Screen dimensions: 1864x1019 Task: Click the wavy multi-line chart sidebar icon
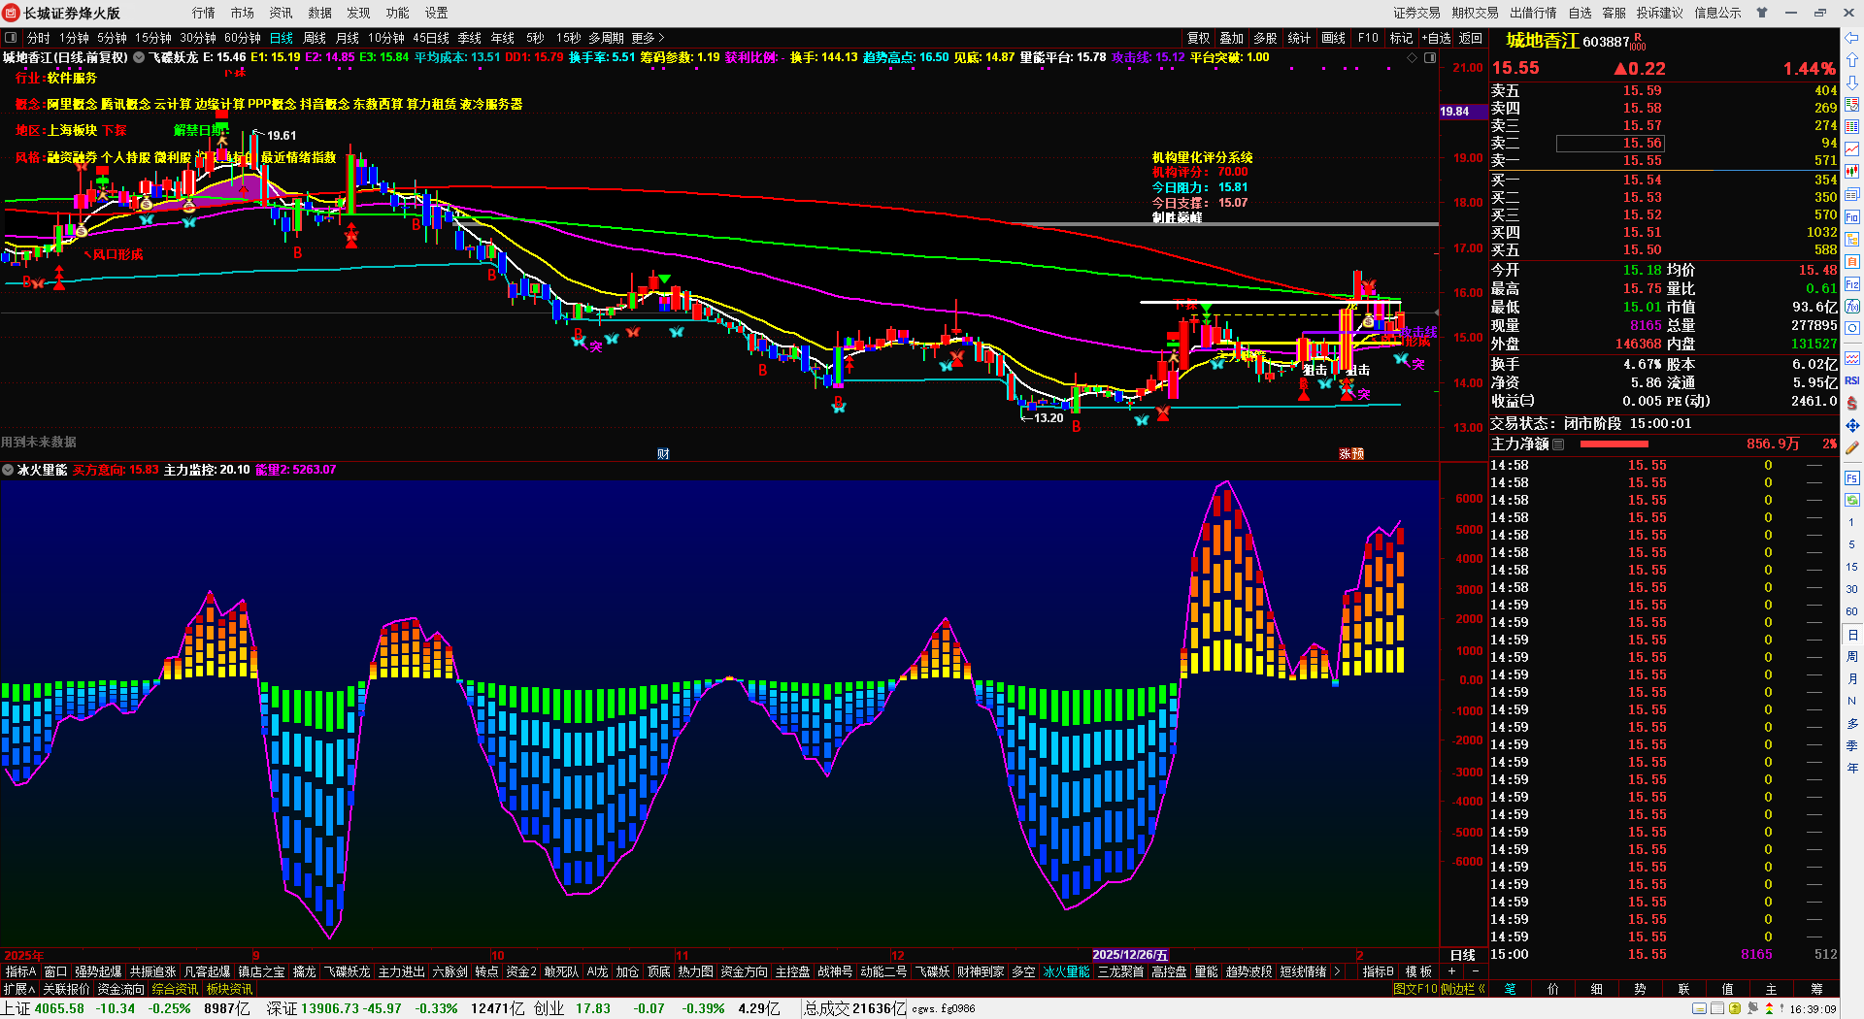(x=1852, y=358)
